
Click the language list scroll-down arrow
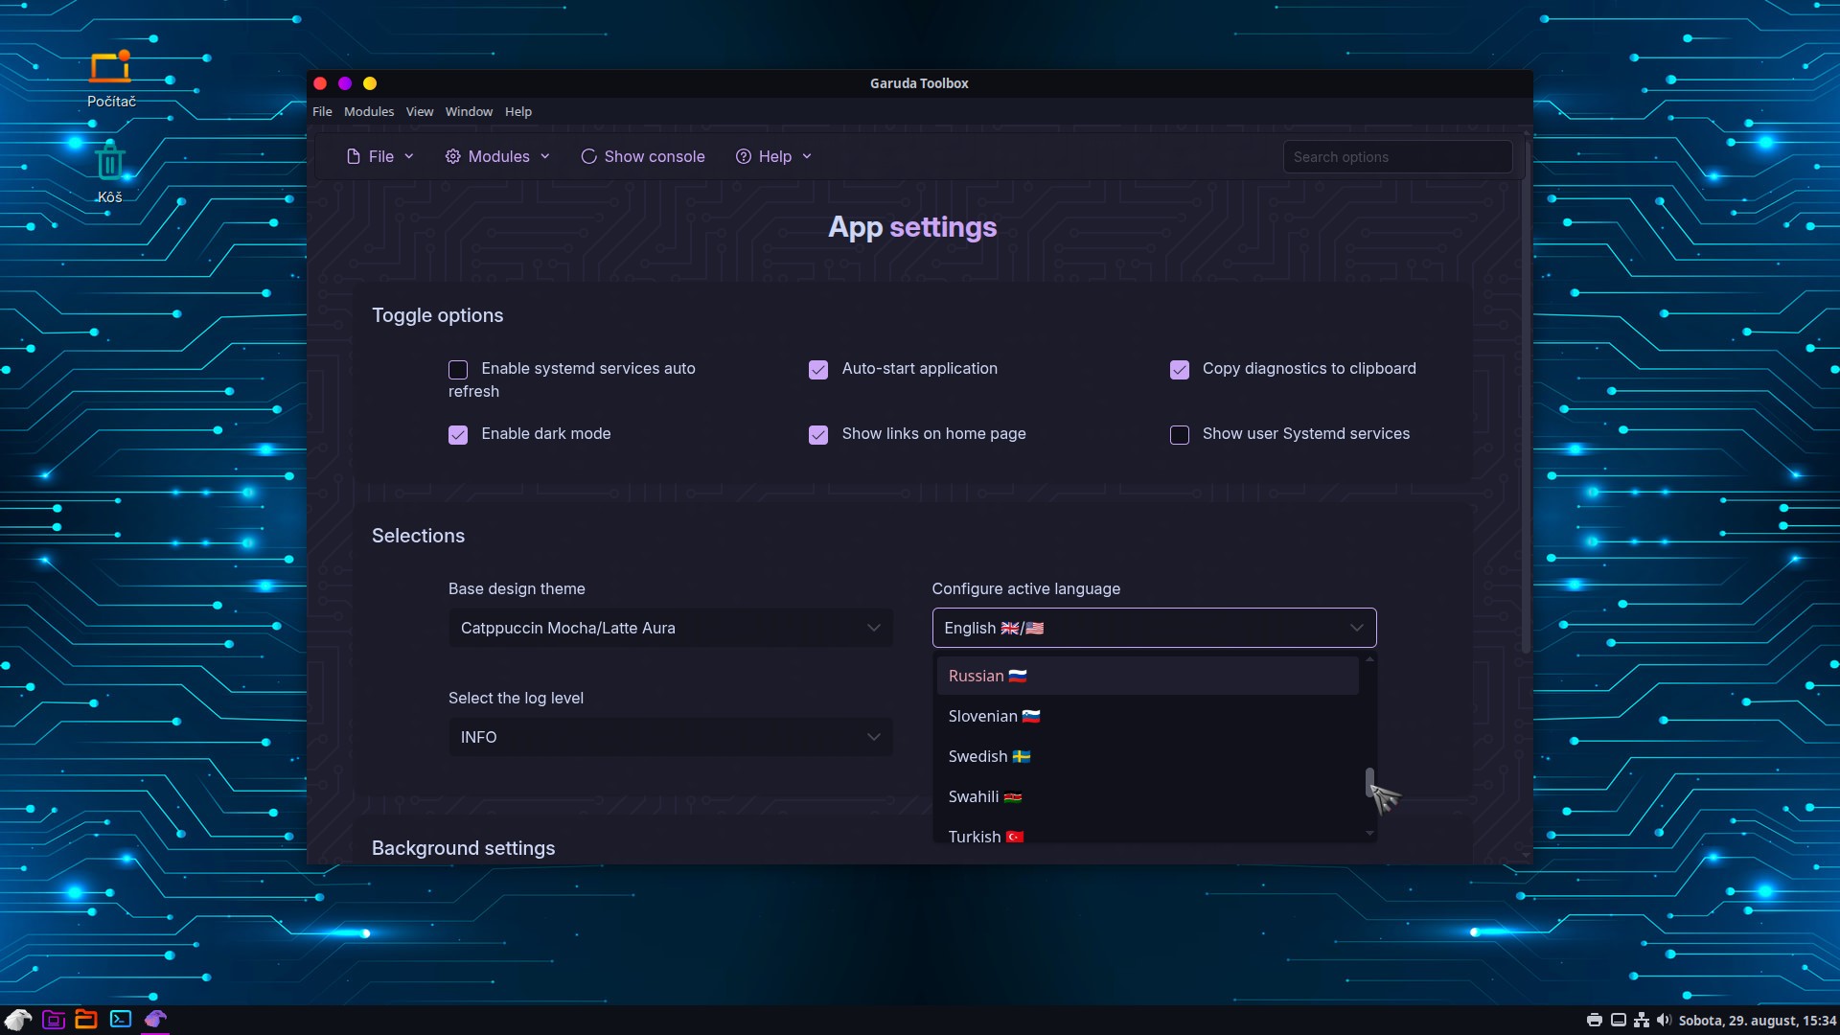[x=1370, y=834]
